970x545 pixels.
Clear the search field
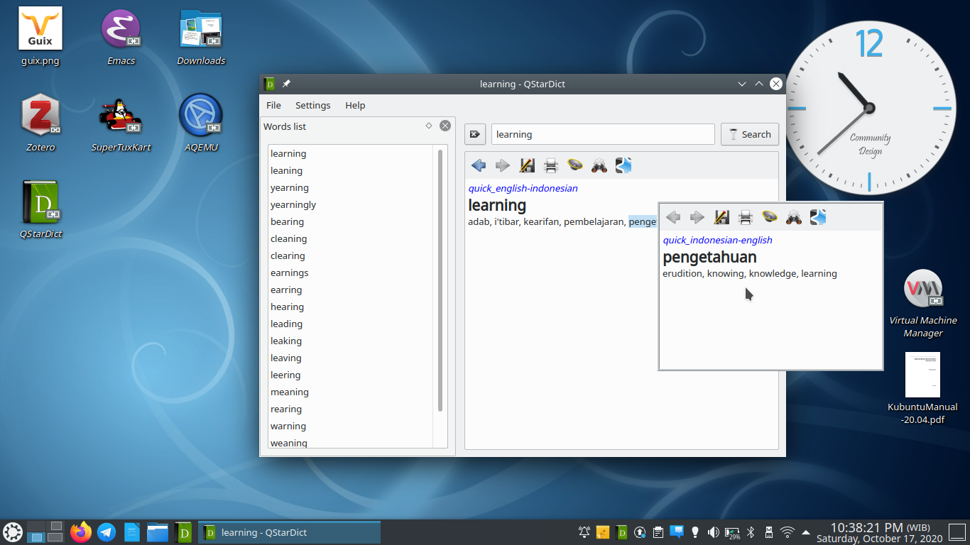click(x=475, y=134)
